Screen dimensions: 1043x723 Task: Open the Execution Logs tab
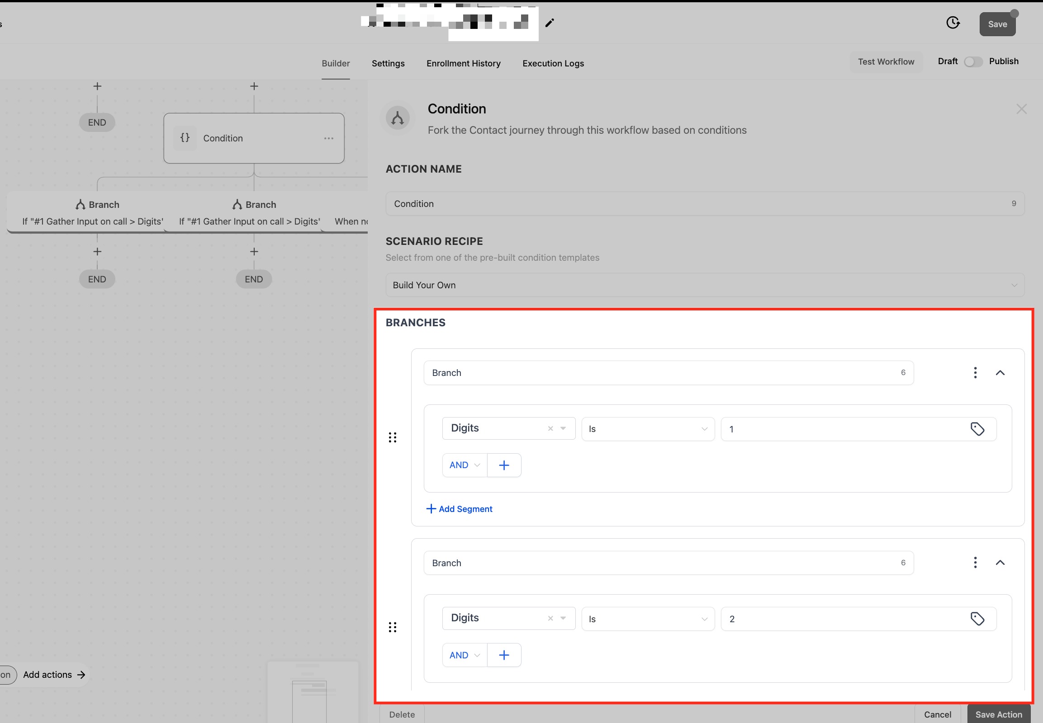[x=553, y=63]
